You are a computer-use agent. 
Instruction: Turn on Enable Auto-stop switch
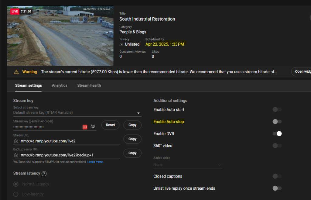pyautogui.click(x=277, y=122)
